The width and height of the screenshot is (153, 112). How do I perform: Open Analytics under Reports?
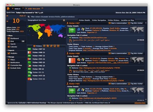tap(12, 53)
